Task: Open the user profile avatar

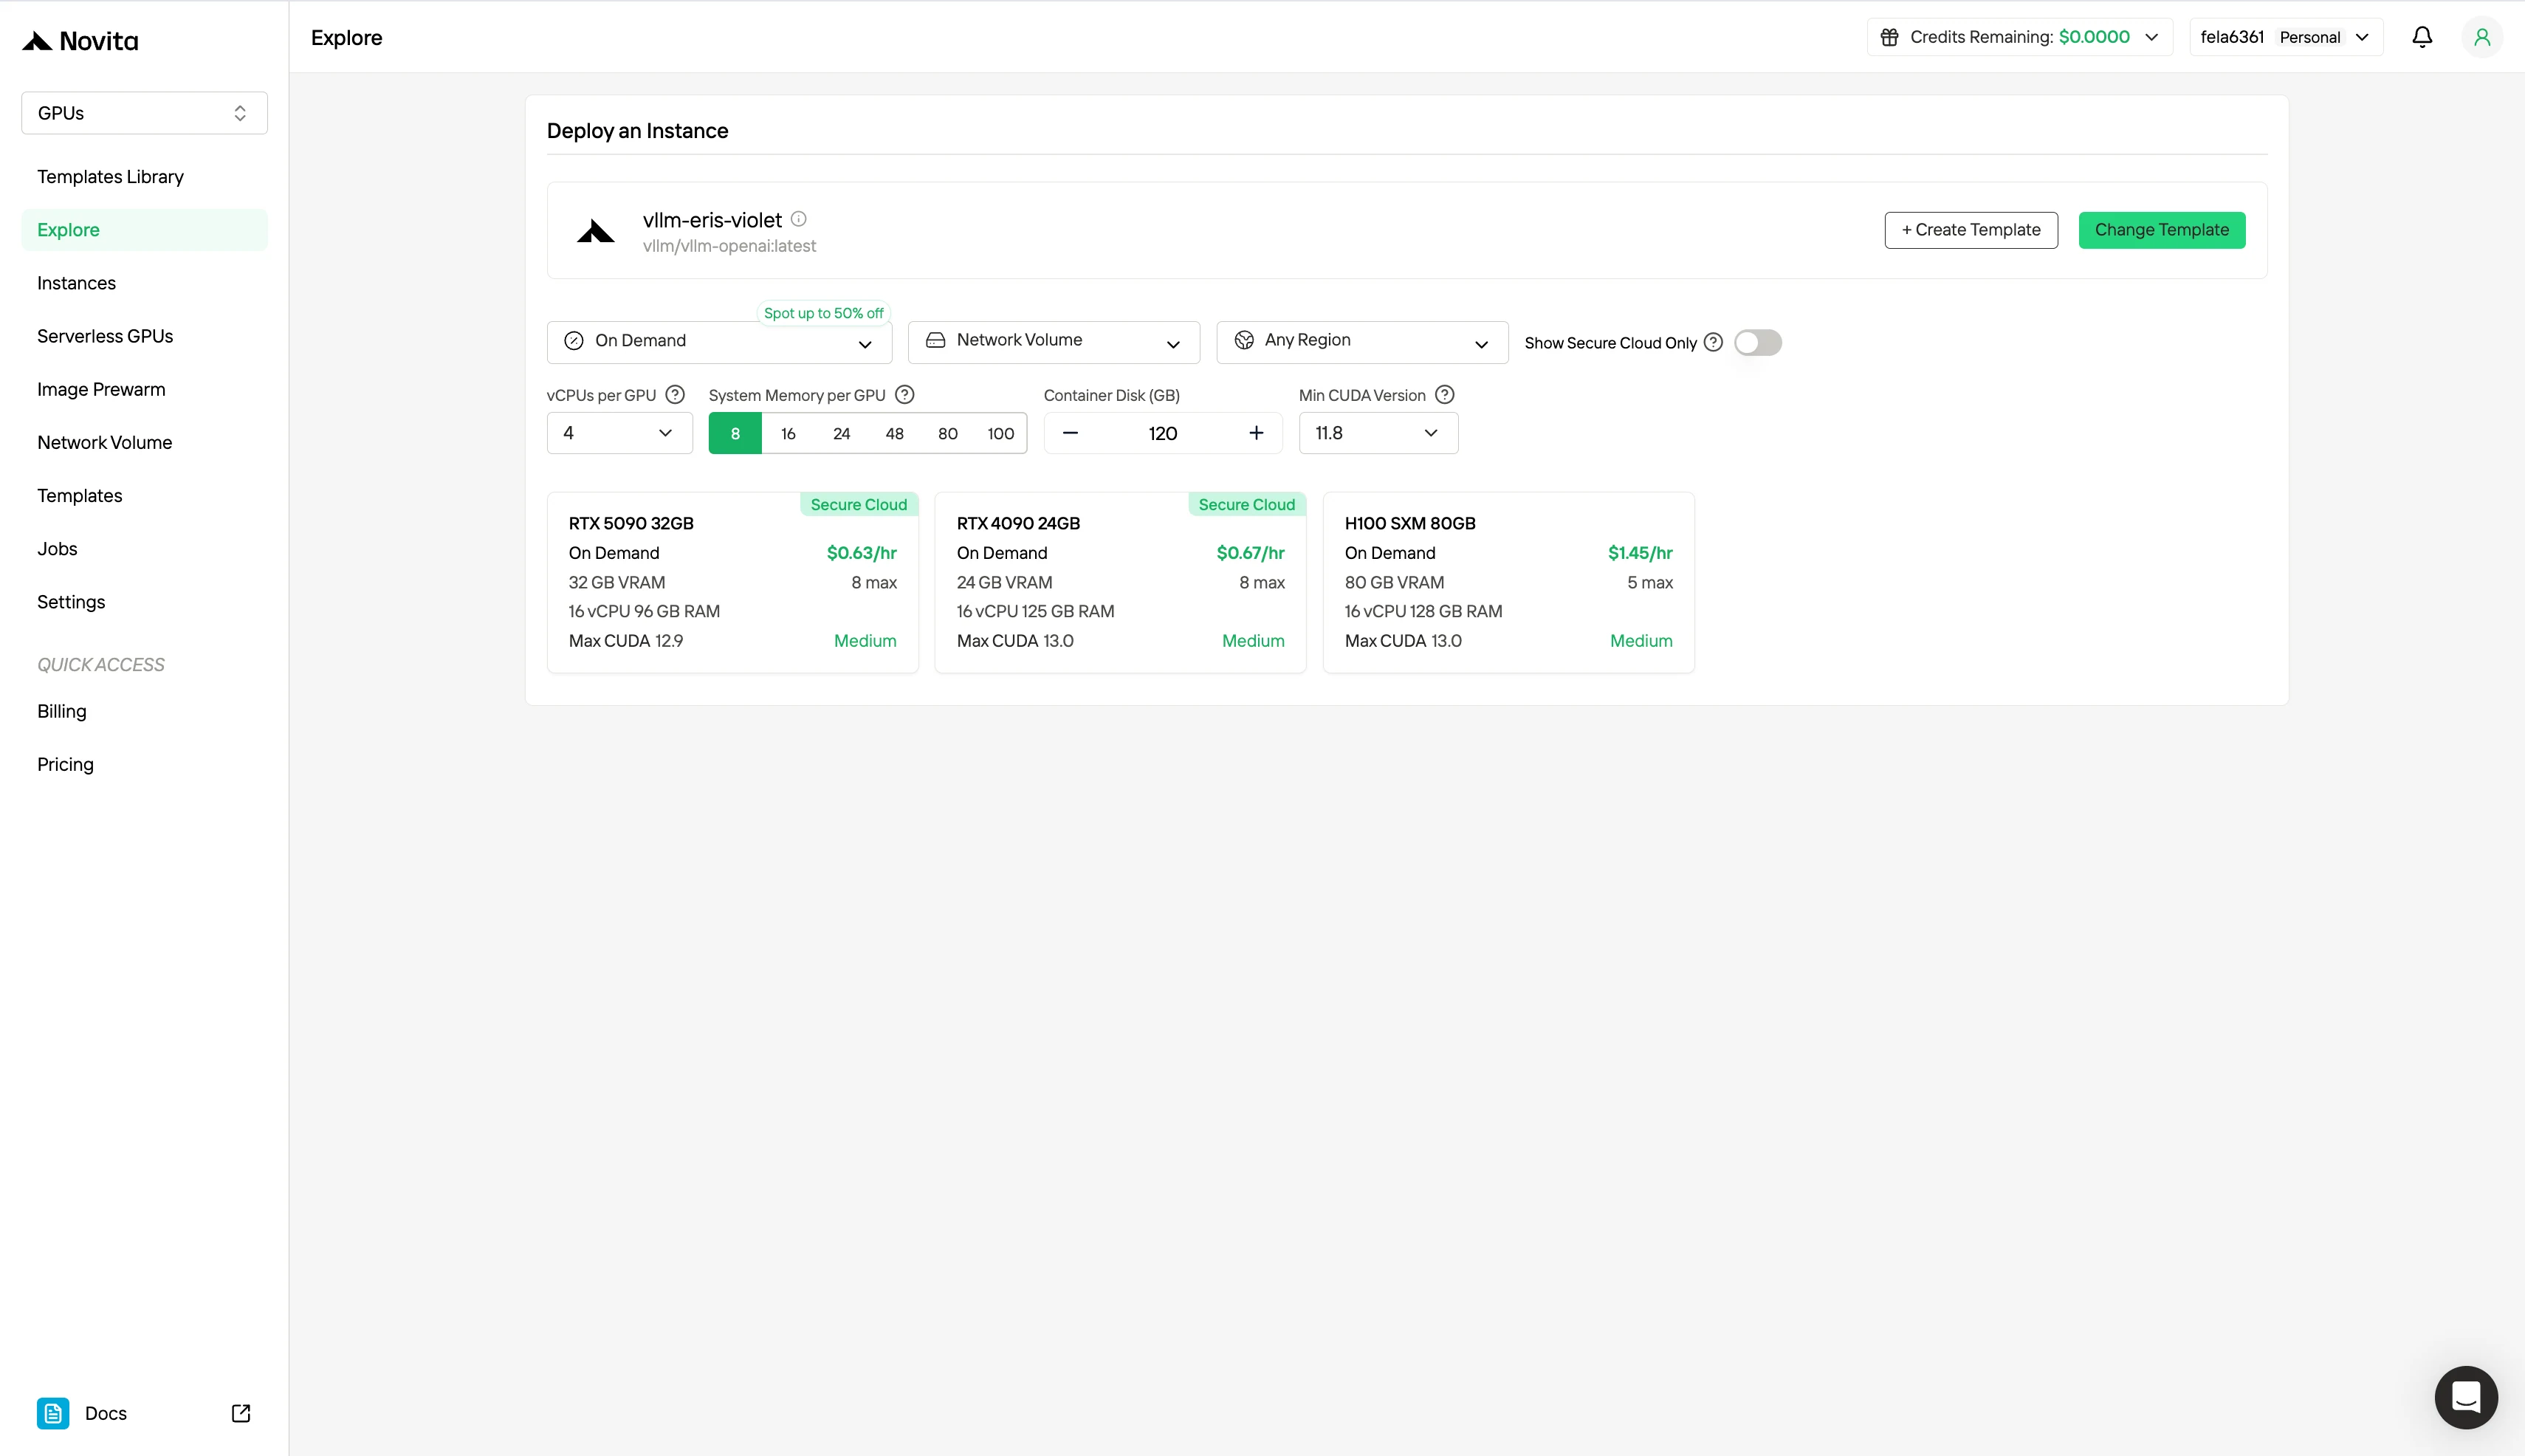Action: [2482, 37]
